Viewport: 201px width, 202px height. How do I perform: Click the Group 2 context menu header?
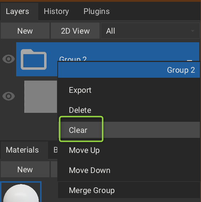tap(129, 70)
